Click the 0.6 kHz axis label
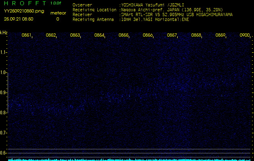 tap(4, 153)
